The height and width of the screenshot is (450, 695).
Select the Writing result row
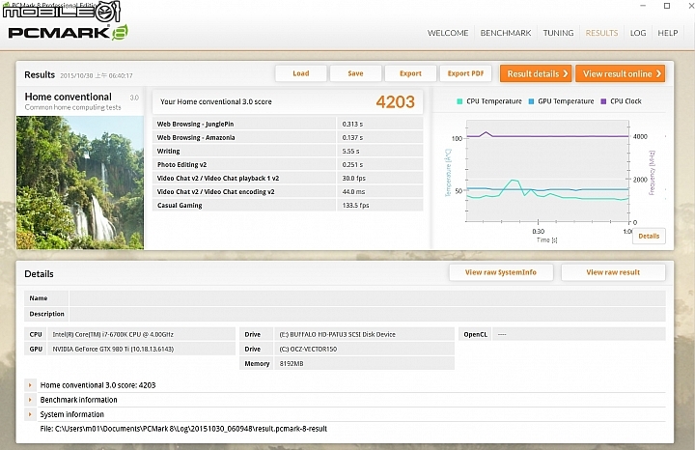coord(288,152)
